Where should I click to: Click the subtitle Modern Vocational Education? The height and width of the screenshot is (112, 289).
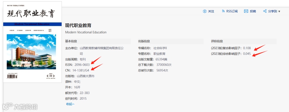[86, 32]
